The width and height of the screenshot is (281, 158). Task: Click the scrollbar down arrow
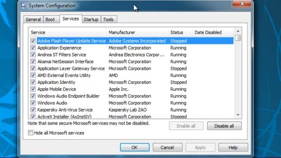click(238, 115)
